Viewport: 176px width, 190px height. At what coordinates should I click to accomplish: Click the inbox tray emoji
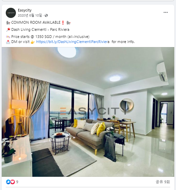[8, 42]
